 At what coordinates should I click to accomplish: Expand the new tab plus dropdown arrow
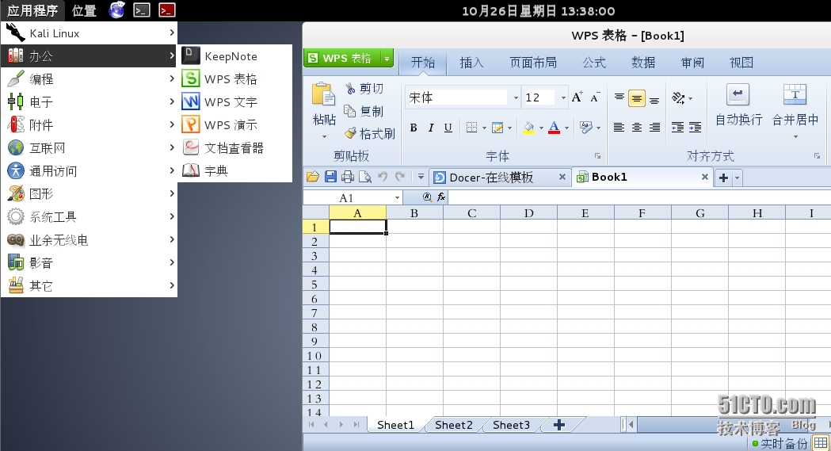pyautogui.click(x=738, y=178)
